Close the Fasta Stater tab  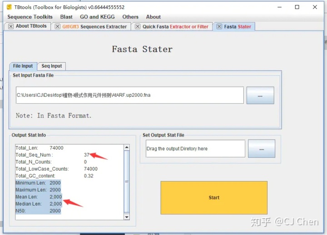click(x=219, y=26)
